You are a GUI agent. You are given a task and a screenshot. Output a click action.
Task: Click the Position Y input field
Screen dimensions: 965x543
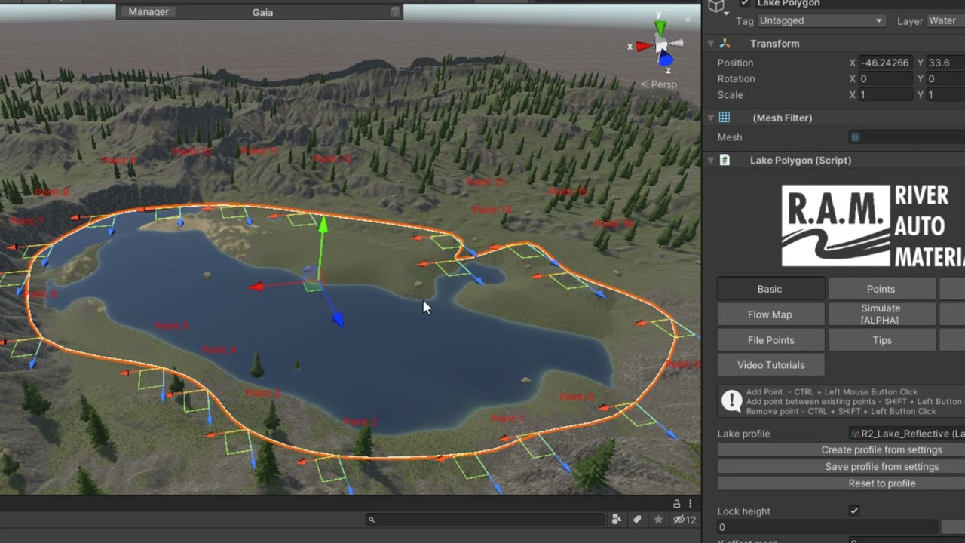coord(945,63)
